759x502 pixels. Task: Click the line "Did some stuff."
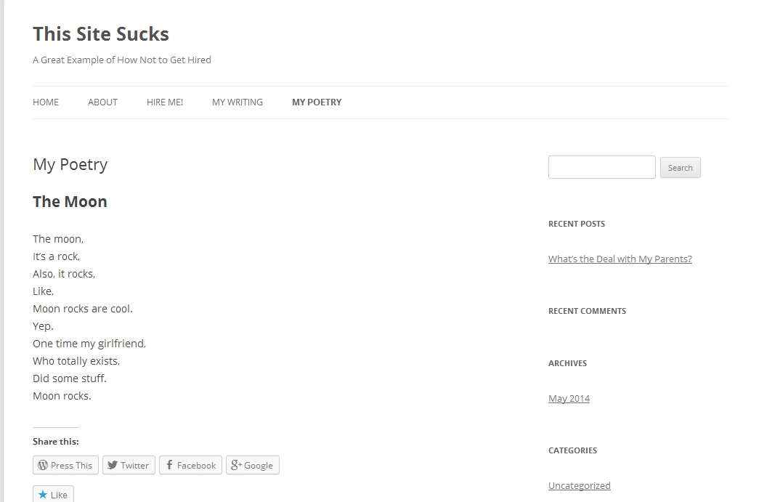(x=70, y=378)
